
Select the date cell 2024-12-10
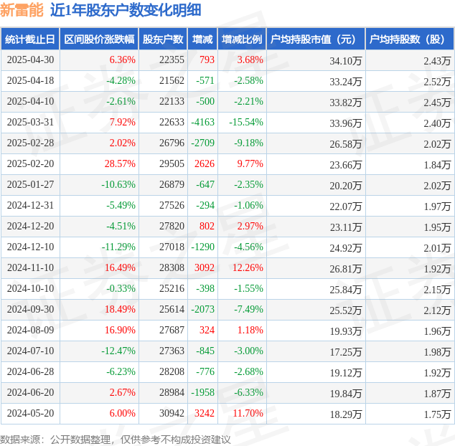[30, 247]
